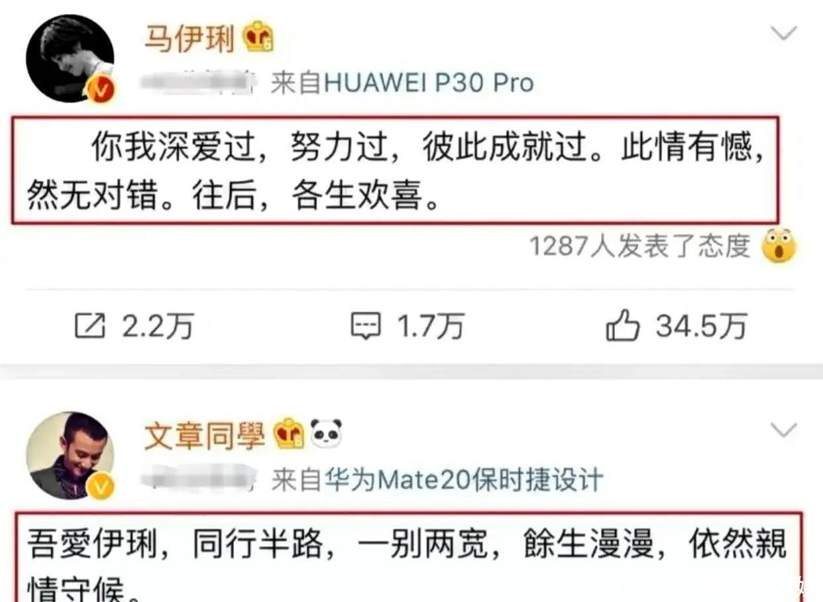Viewport: 823px width, 602px height.
Task: Like the first post with thumbs-up
Action: click(x=623, y=326)
